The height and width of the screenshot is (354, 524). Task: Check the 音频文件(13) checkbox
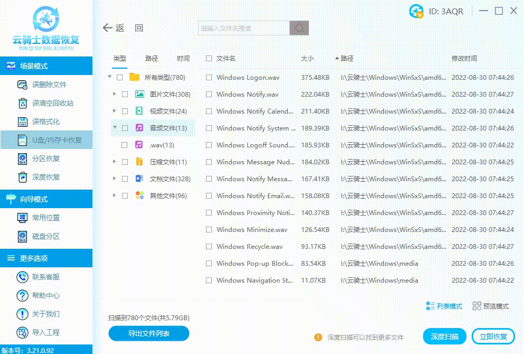click(x=125, y=128)
